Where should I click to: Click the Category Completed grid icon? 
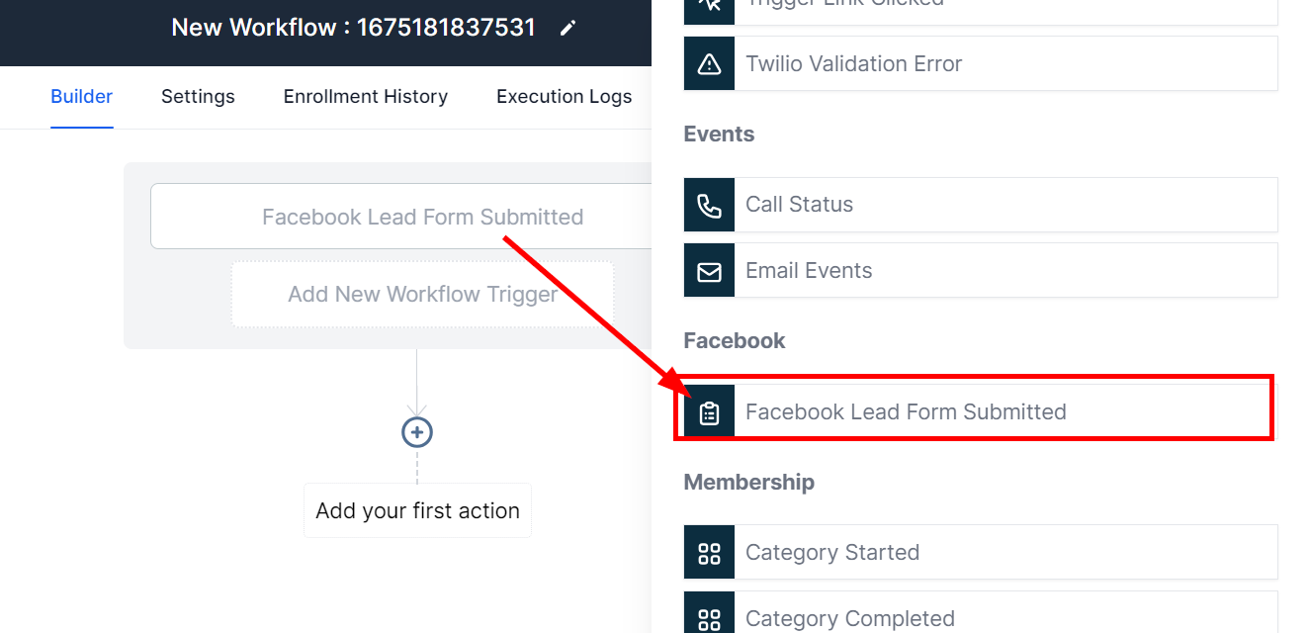[709, 618]
